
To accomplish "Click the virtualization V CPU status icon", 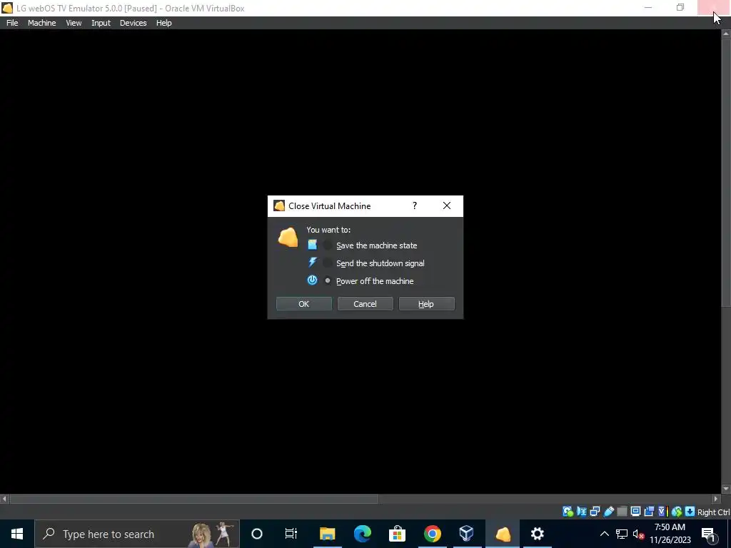I will coord(663,512).
